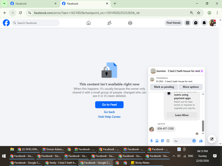Image resolution: width=222 pixels, height=166 pixels.
Task: Open the emoji picker in chat
Action: (x=194, y=141)
